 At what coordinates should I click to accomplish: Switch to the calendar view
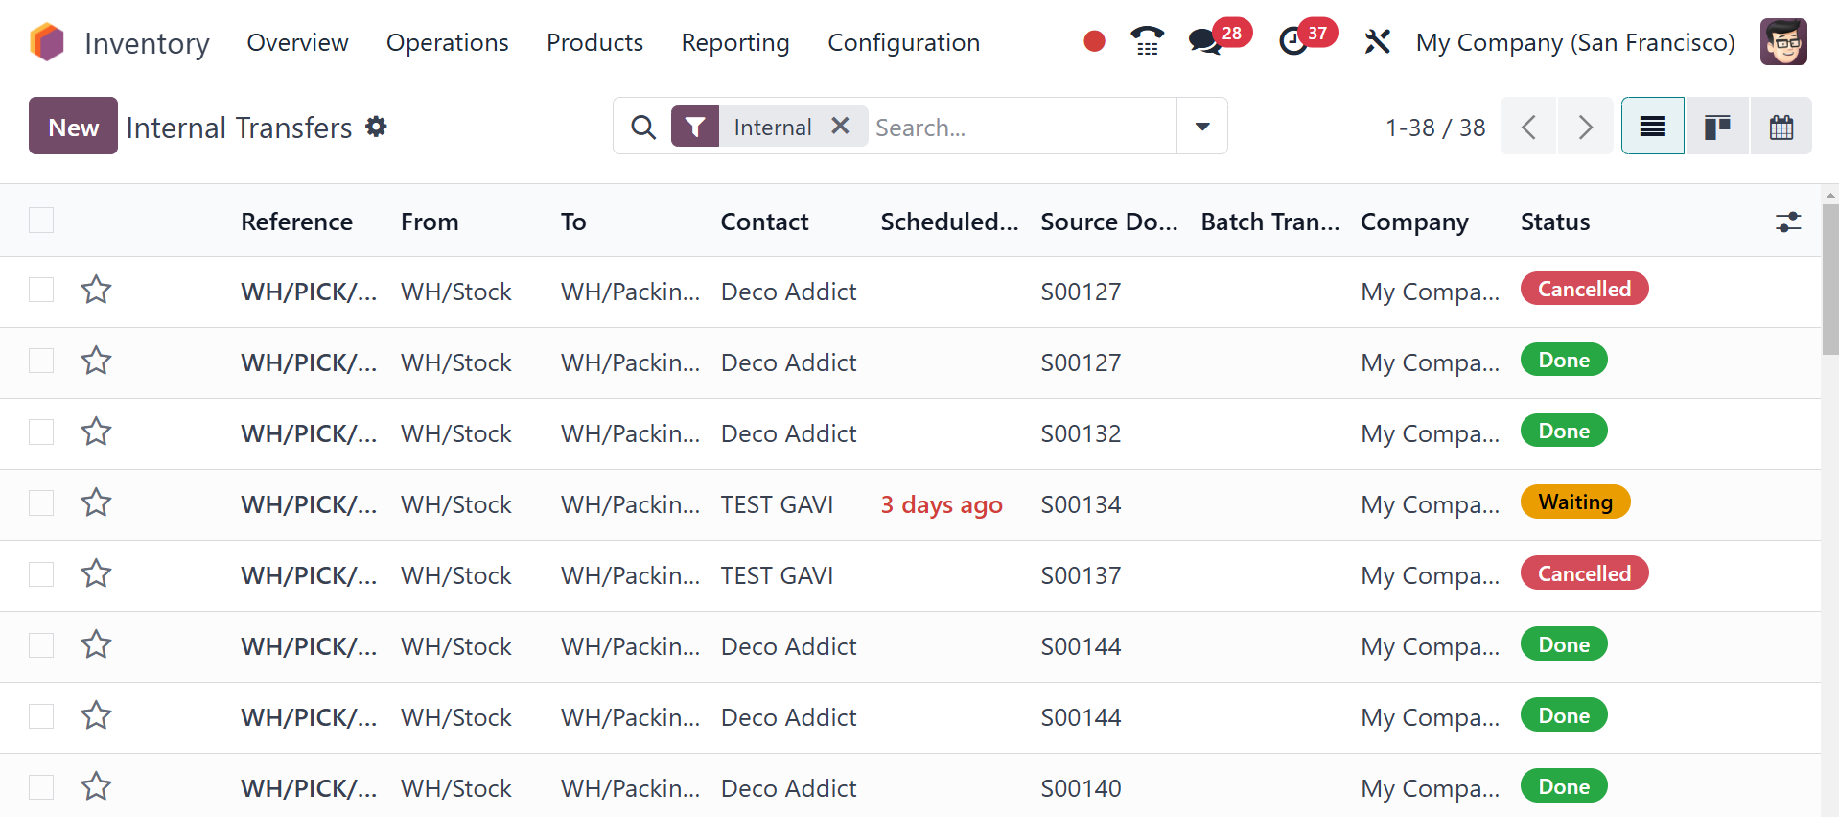point(1781,127)
